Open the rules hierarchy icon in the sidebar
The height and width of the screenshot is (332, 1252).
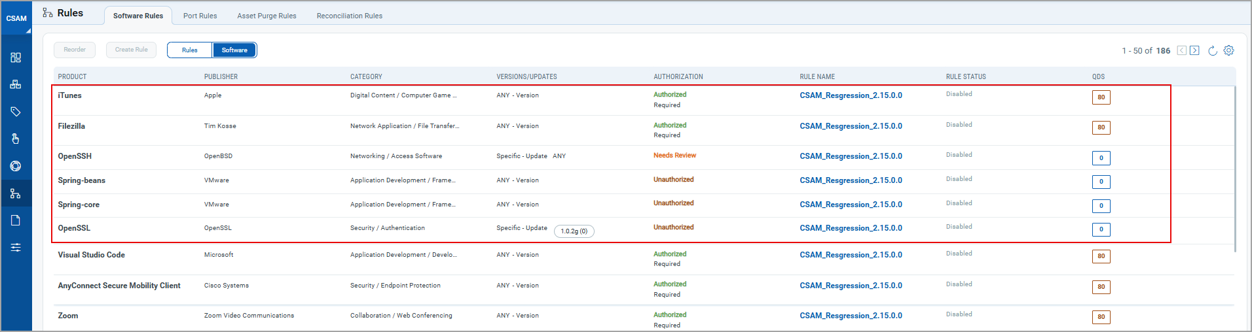click(x=16, y=193)
